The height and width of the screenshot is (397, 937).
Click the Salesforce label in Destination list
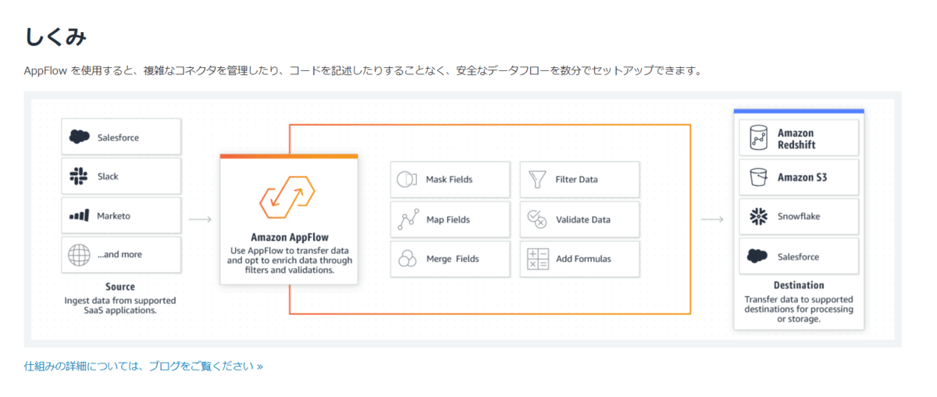(x=798, y=256)
